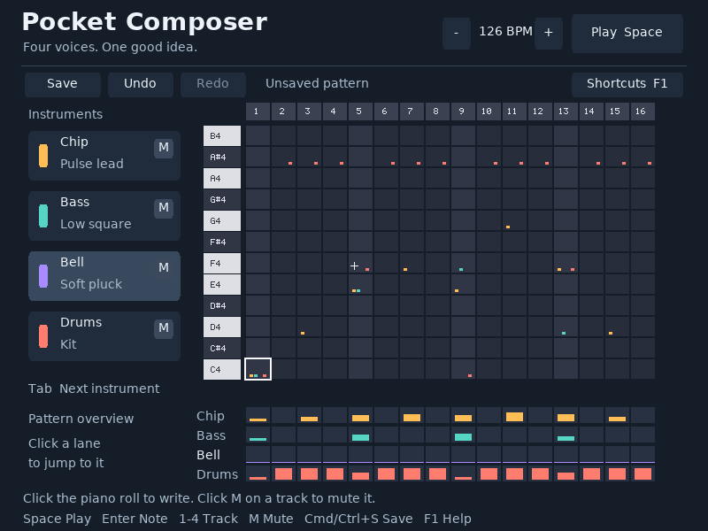This screenshot has width=708, height=531.
Task: Mute the Bell track
Action: [x=164, y=268]
